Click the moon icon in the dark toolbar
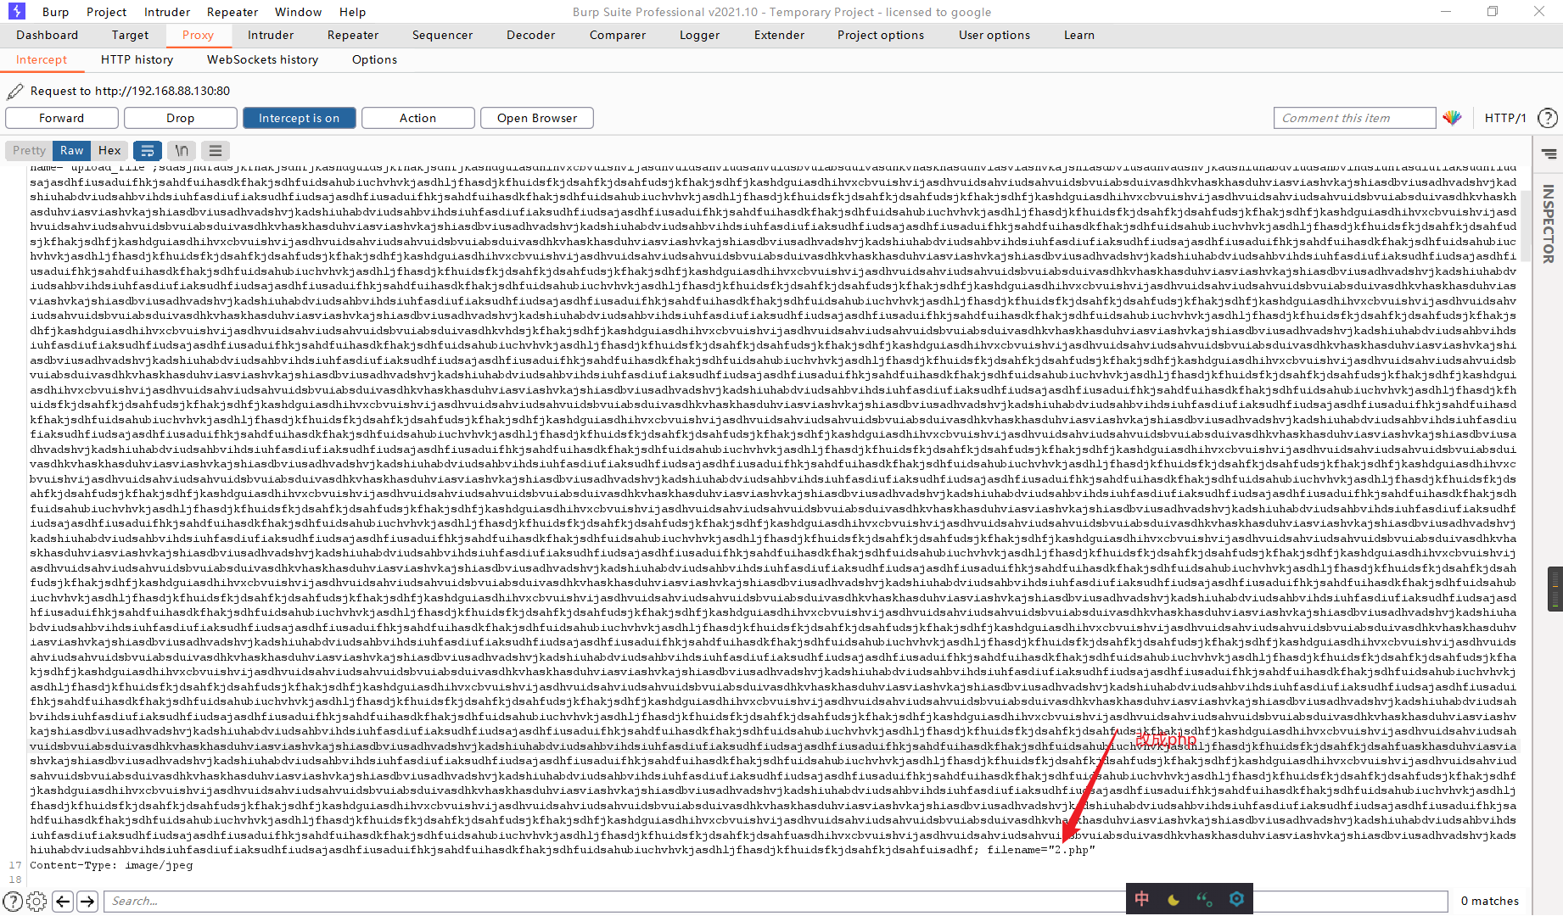 click(x=1172, y=898)
